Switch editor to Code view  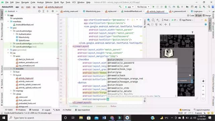190,15
